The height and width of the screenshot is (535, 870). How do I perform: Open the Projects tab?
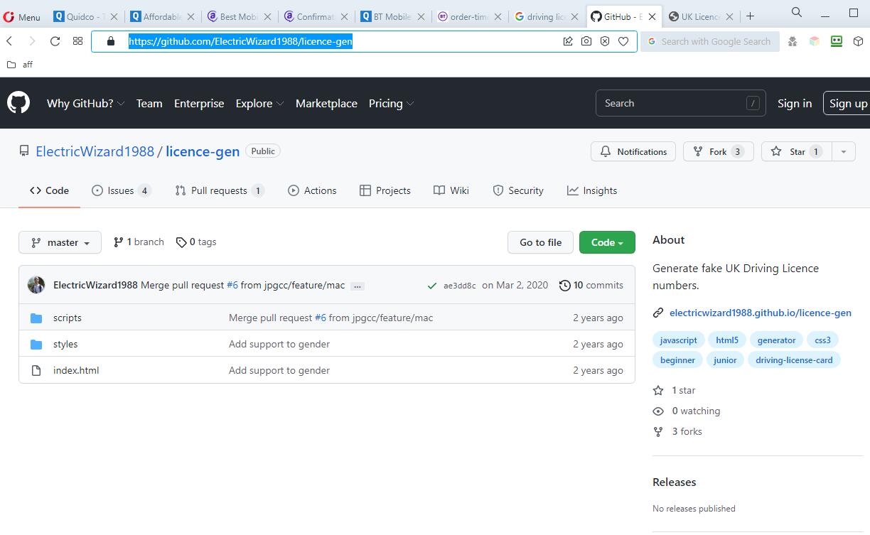pyautogui.click(x=385, y=190)
